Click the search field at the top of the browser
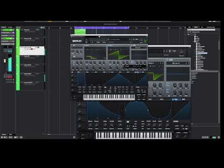The image size is (224, 168). tap(202, 29)
